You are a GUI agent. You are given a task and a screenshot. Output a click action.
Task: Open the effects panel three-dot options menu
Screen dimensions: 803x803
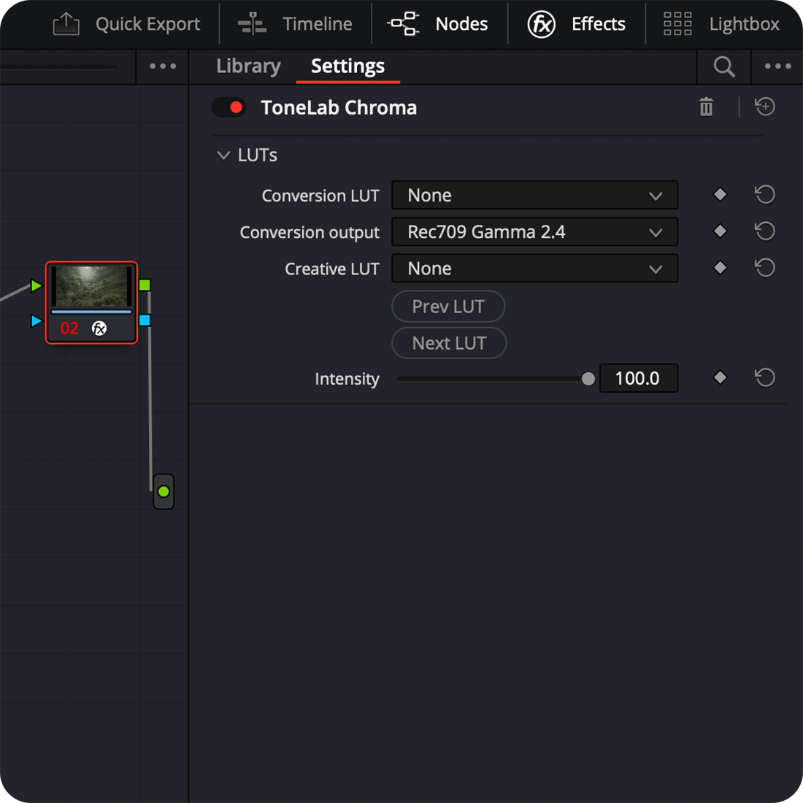777,66
